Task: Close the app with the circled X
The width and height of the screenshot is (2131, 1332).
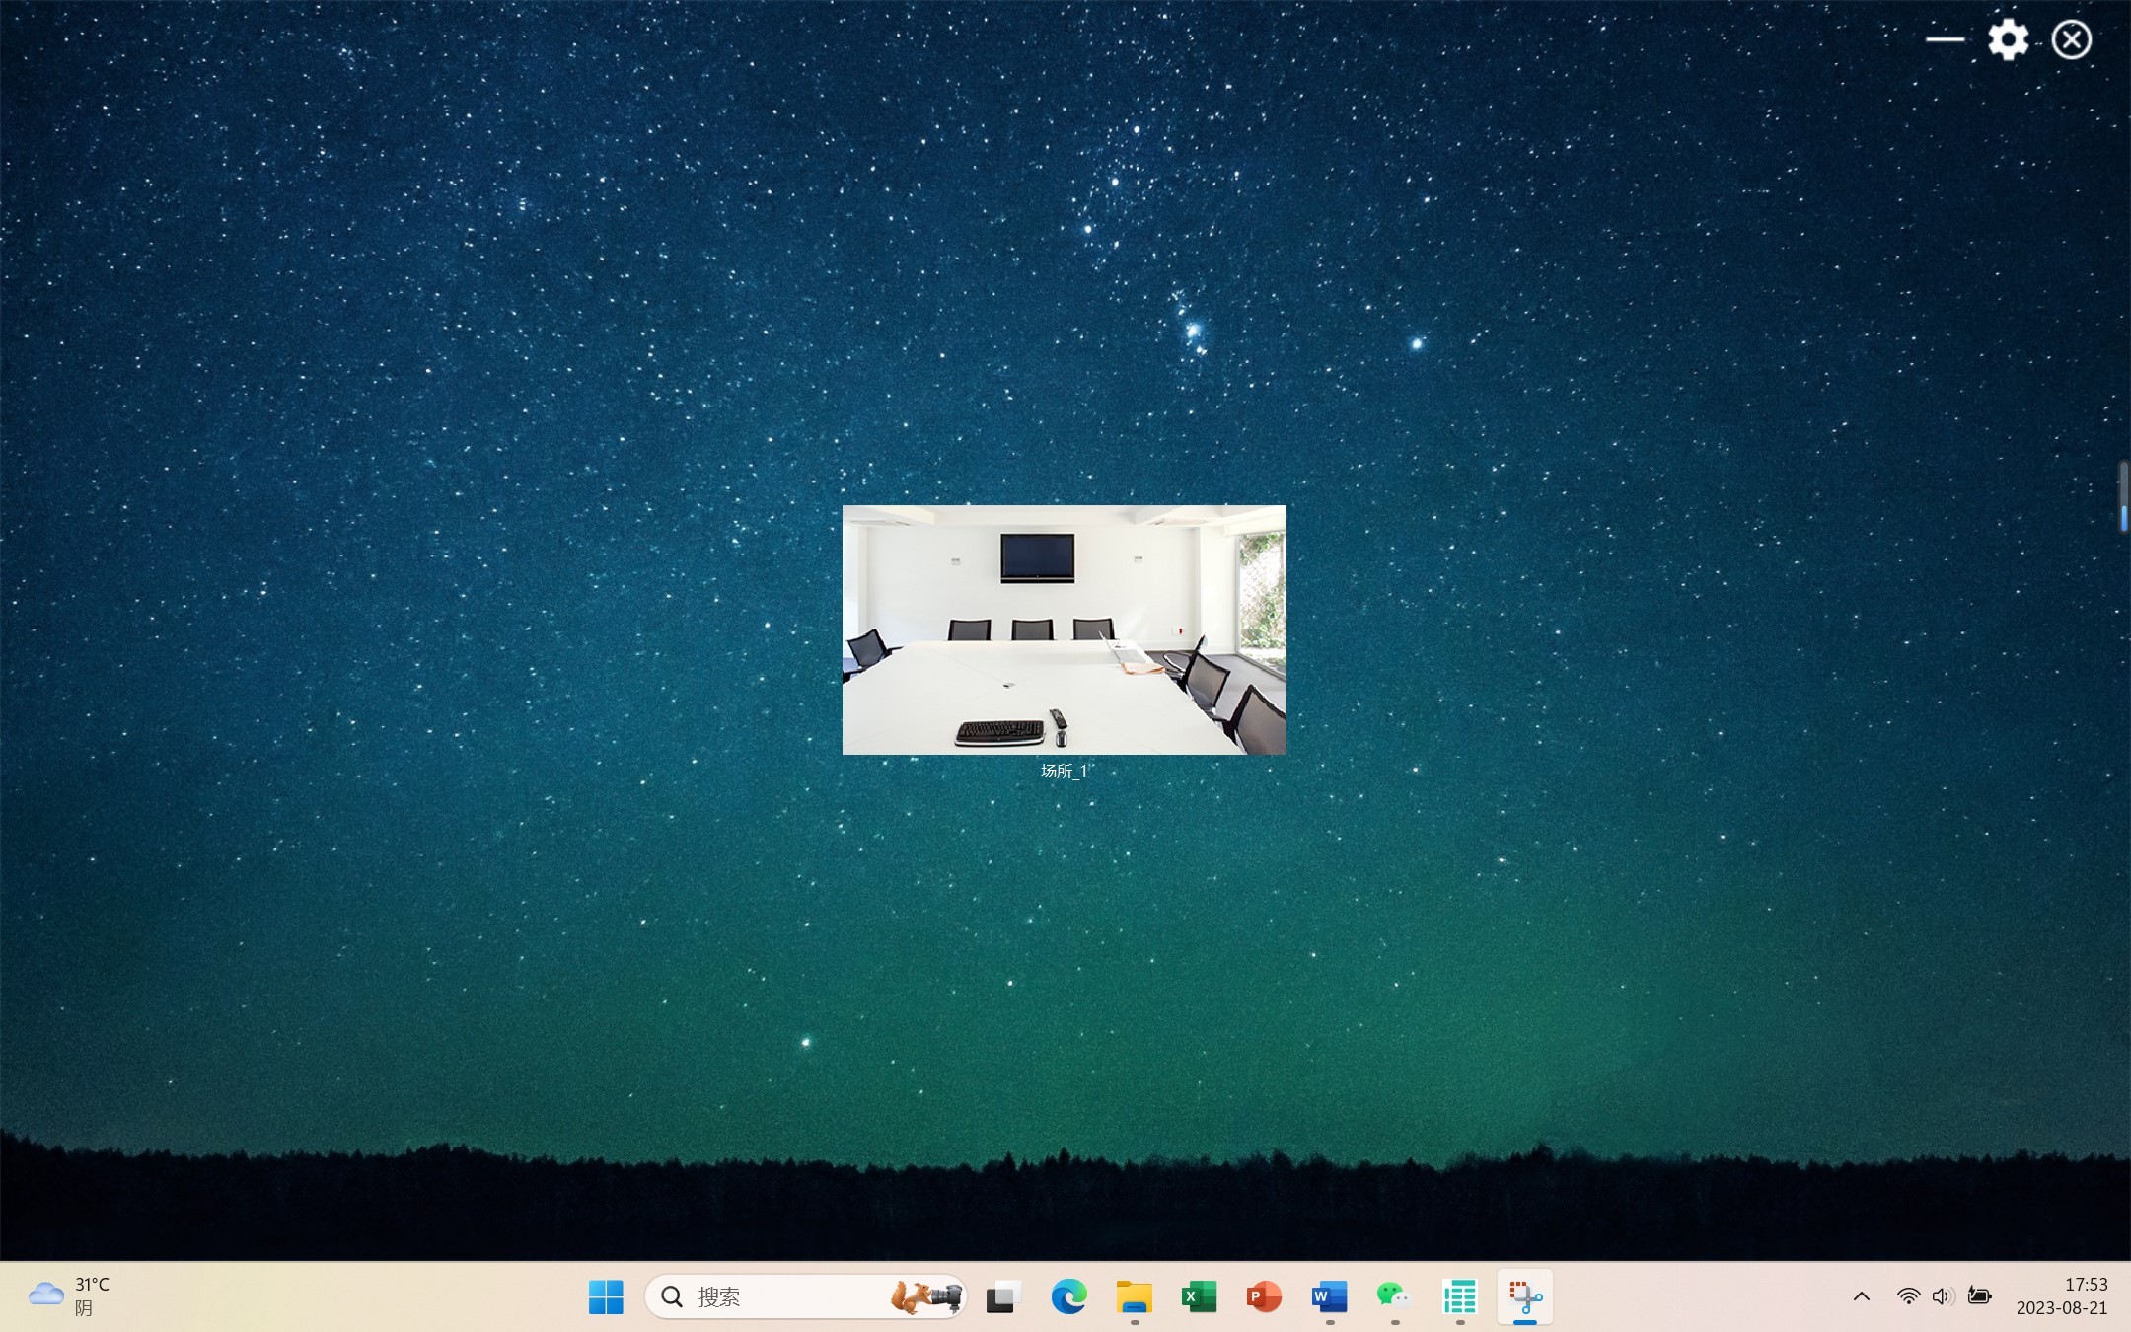Action: [x=2071, y=40]
